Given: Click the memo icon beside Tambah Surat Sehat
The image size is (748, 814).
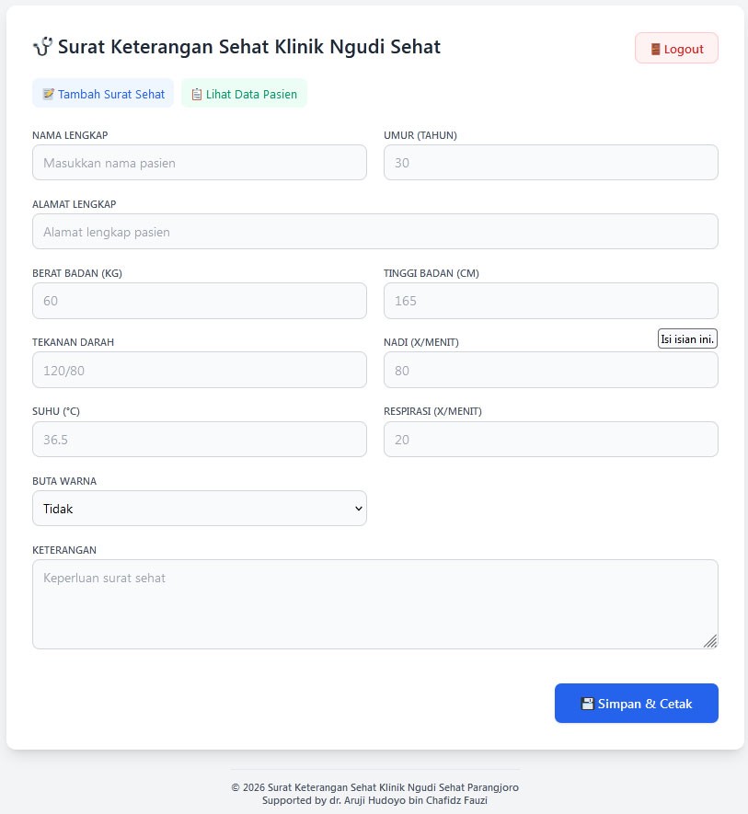Looking at the screenshot, I should [x=49, y=94].
